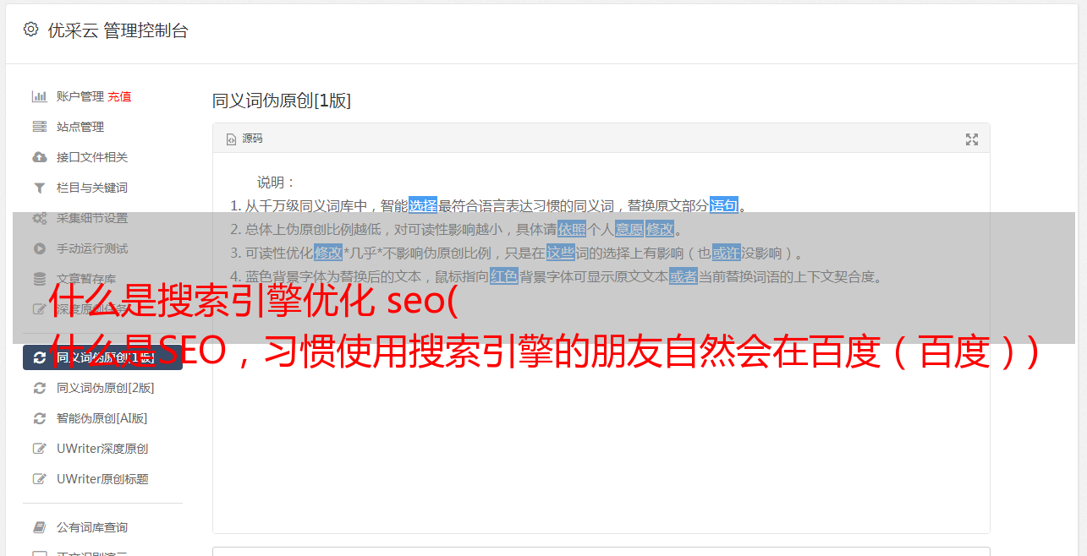1087x556 pixels.
Task: Click the red 充值 link
Action: click(x=119, y=96)
